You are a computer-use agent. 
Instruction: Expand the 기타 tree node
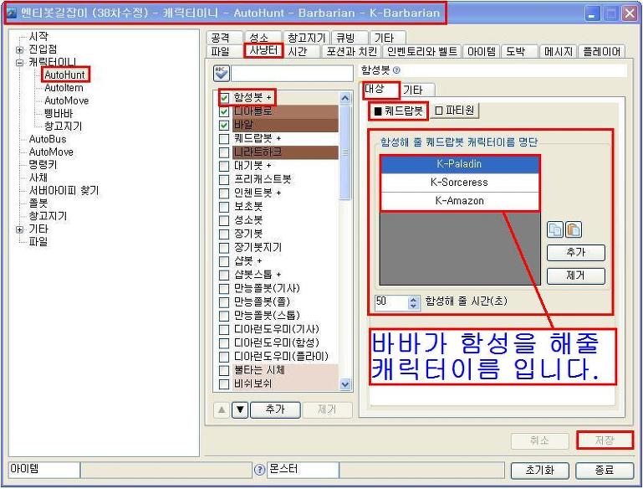19,229
